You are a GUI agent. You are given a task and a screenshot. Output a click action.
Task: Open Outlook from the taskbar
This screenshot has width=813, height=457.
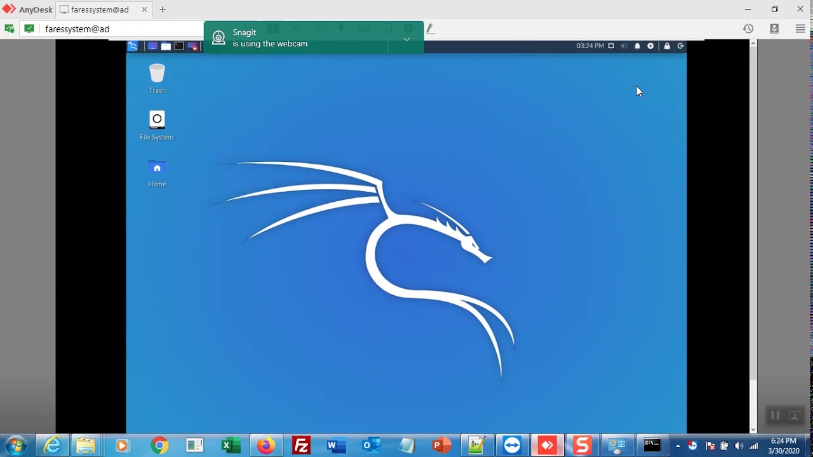click(371, 446)
